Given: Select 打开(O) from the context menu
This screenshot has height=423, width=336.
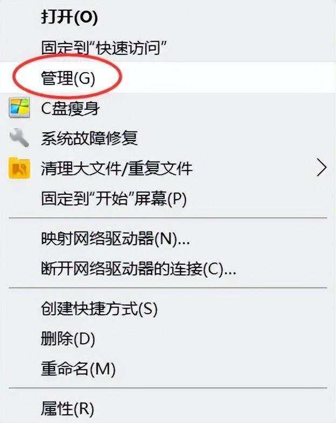Looking at the screenshot, I should click(168, 17).
